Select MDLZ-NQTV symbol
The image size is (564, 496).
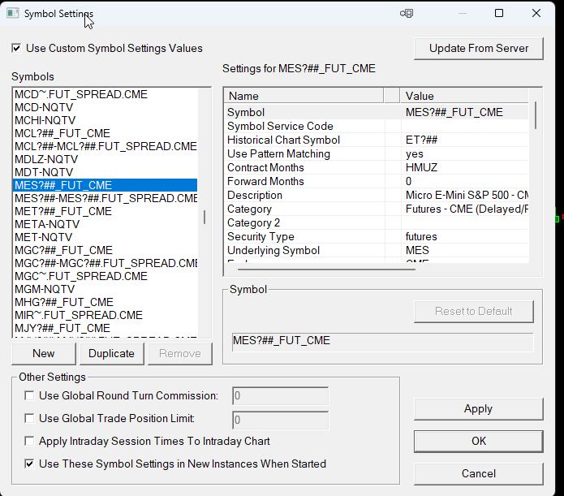105,159
